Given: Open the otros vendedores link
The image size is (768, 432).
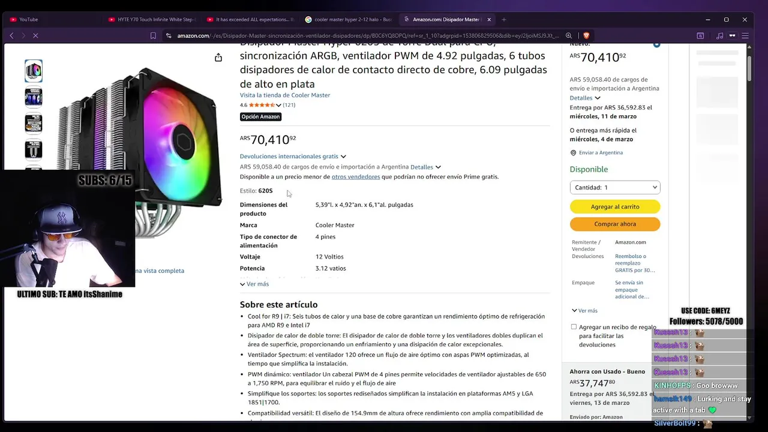Looking at the screenshot, I should (x=356, y=177).
